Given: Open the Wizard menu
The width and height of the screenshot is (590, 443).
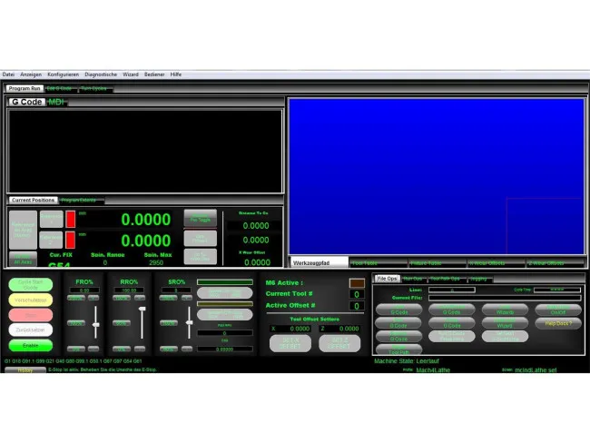Looking at the screenshot, I should pyautogui.click(x=130, y=74).
